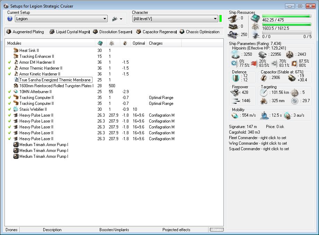Click the blue help question mark icon
This screenshot has height=235, width=319.
click(x=10, y=19)
